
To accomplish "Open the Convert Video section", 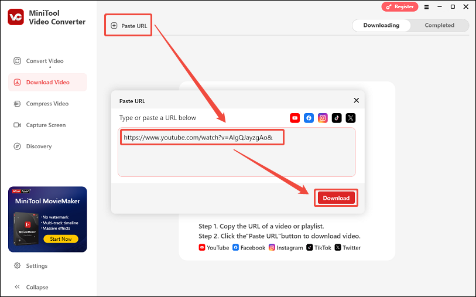I will (47, 61).
